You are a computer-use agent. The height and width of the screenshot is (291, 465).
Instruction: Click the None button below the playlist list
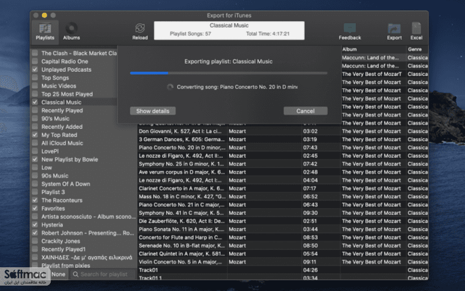58,274
